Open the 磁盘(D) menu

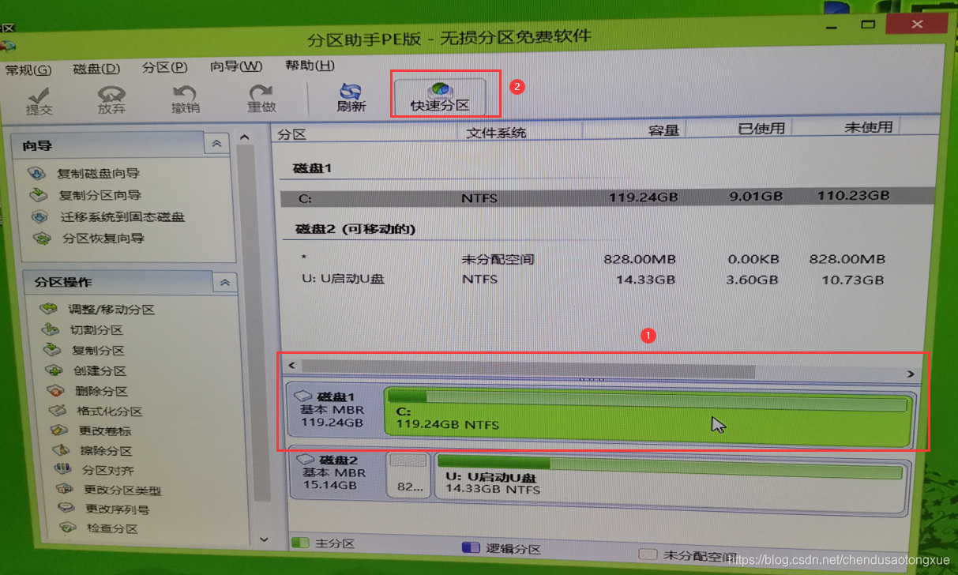[96, 69]
